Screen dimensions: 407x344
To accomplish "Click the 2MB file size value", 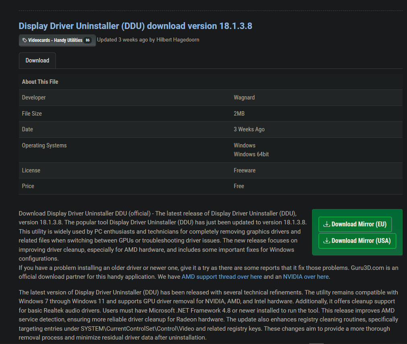I will [x=239, y=114].
